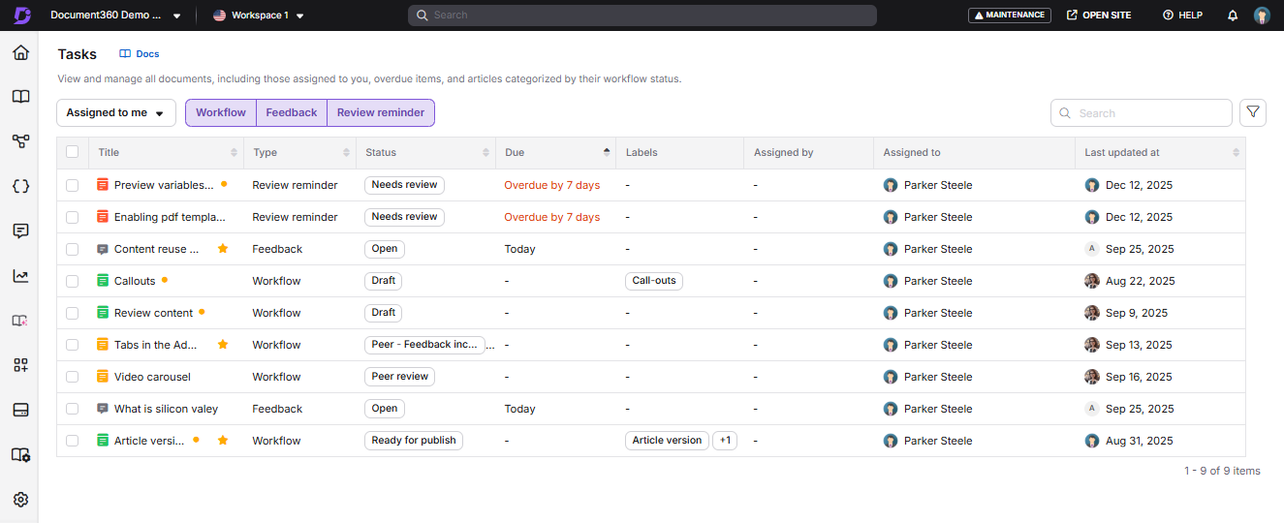Screen dimensions: 1284x523
Task: Sort by the Type column
Action: point(347,152)
